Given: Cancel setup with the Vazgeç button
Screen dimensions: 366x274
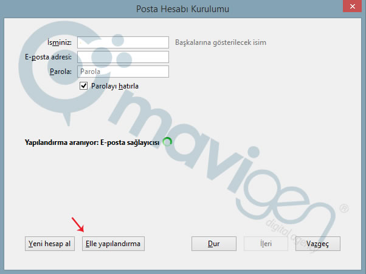Looking at the screenshot, I should click(x=318, y=244).
